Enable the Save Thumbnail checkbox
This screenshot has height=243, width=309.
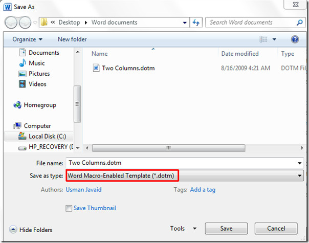pyautogui.click(x=69, y=208)
